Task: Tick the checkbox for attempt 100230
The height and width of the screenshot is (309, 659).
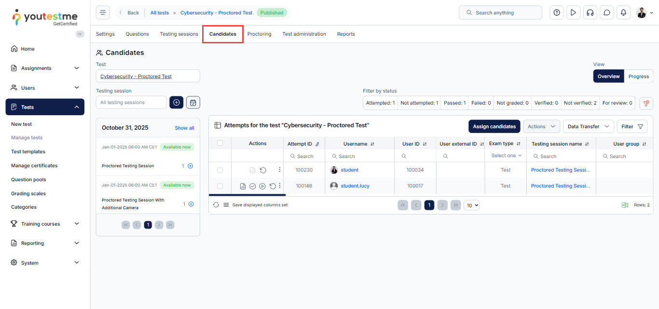Action: [x=220, y=170]
